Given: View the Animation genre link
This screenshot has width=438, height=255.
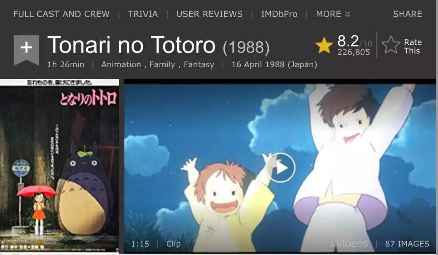Looking at the screenshot, I should [x=121, y=64].
